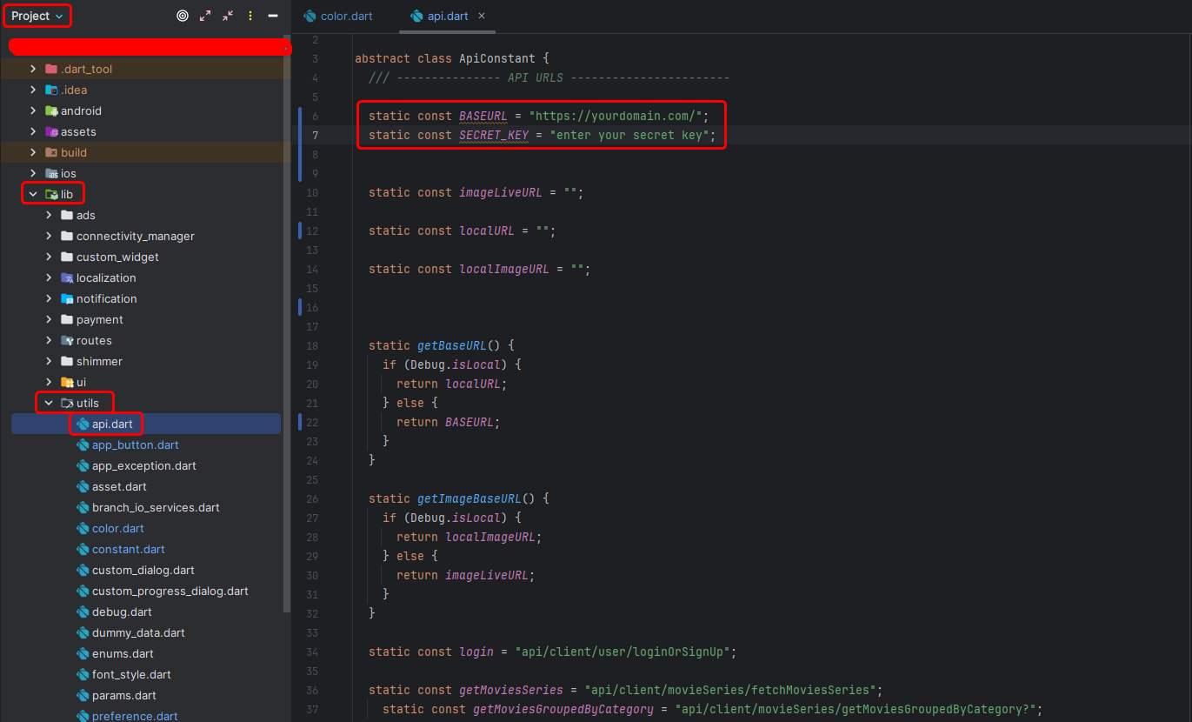Image resolution: width=1192 pixels, height=722 pixels.
Task: Click the assets folder icon
Action: 51,131
